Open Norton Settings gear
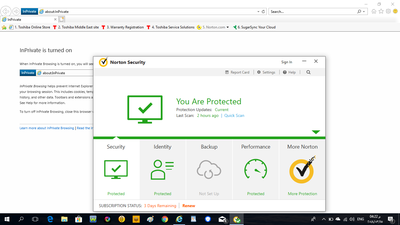Image resolution: width=400 pixels, height=225 pixels. [x=266, y=72]
